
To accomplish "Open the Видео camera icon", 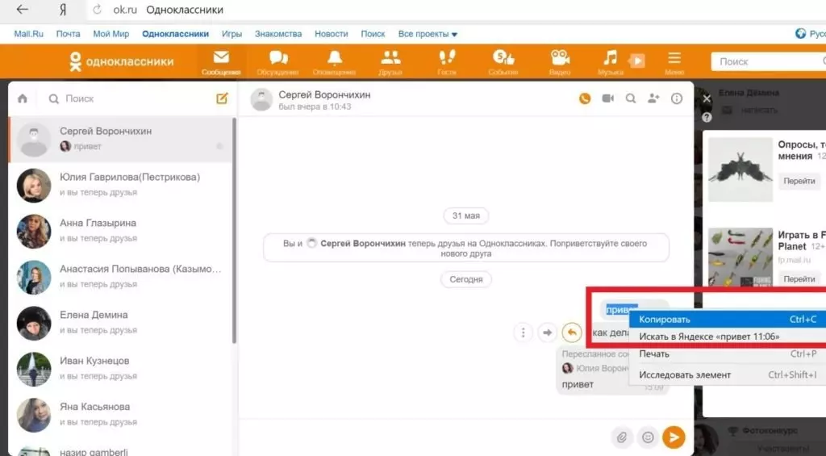I will coord(560,61).
